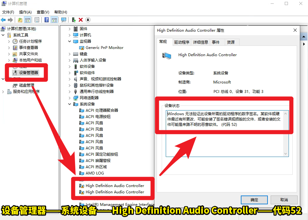Select the second High Definition Audio Controller entry
308x220 pixels.
point(115,192)
